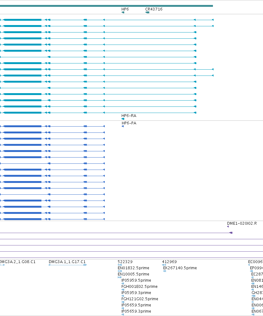This screenshot has height=316, width=263.
Task: Click the 522329 feature label
Action: (x=125, y=262)
